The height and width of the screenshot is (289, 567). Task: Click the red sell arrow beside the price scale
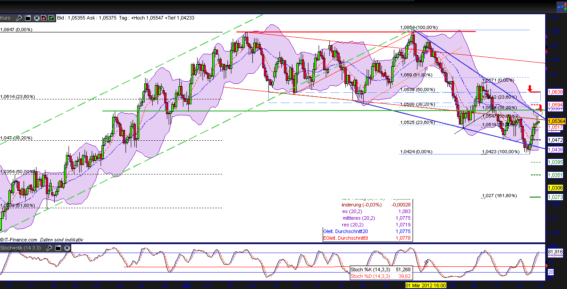[x=530, y=88]
